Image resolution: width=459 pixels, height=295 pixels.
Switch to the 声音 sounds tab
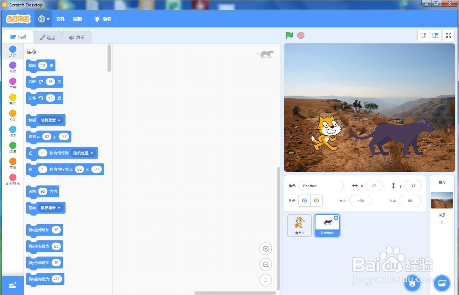(x=77, y=37)
